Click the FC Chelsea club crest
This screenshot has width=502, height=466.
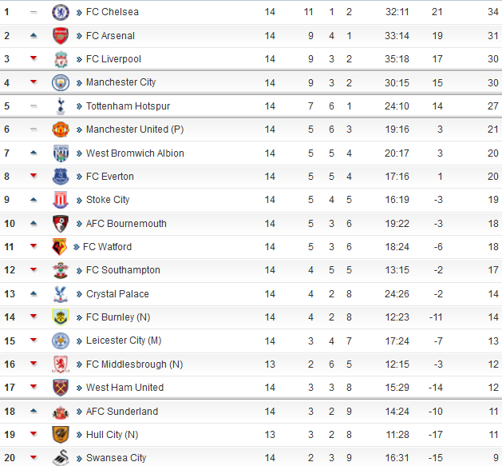(x=61, y=12)
